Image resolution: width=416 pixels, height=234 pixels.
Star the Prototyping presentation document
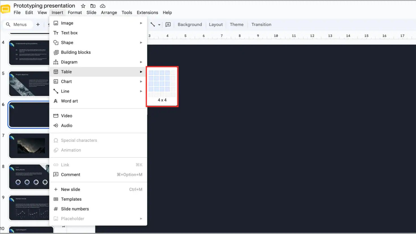83,6
